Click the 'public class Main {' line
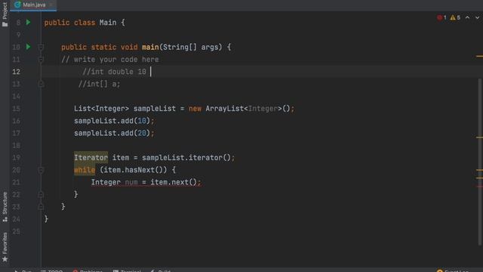The width and height of the screenshot is (483, 272). click(x=85, y=23)
